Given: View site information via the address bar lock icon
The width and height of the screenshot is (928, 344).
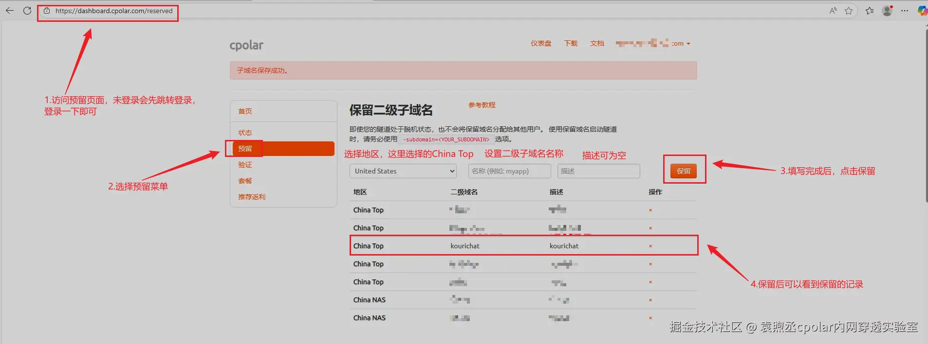Looking at the screenshot, I should [47, 11].
